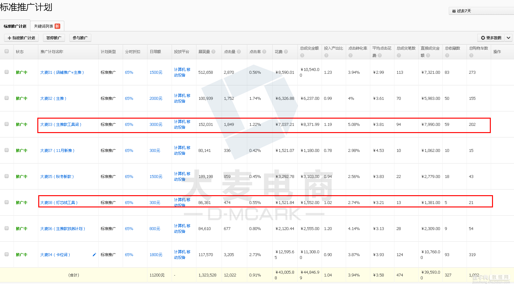Image resolution: width=514 pixels, height=284 pixels.
Task: Expand the arrow next to 更多数据
Action: [x=508, y=38]
